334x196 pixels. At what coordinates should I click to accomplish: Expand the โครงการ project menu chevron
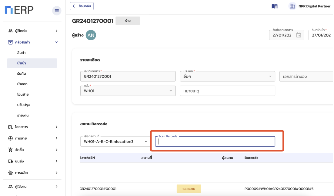pos(56,127)
